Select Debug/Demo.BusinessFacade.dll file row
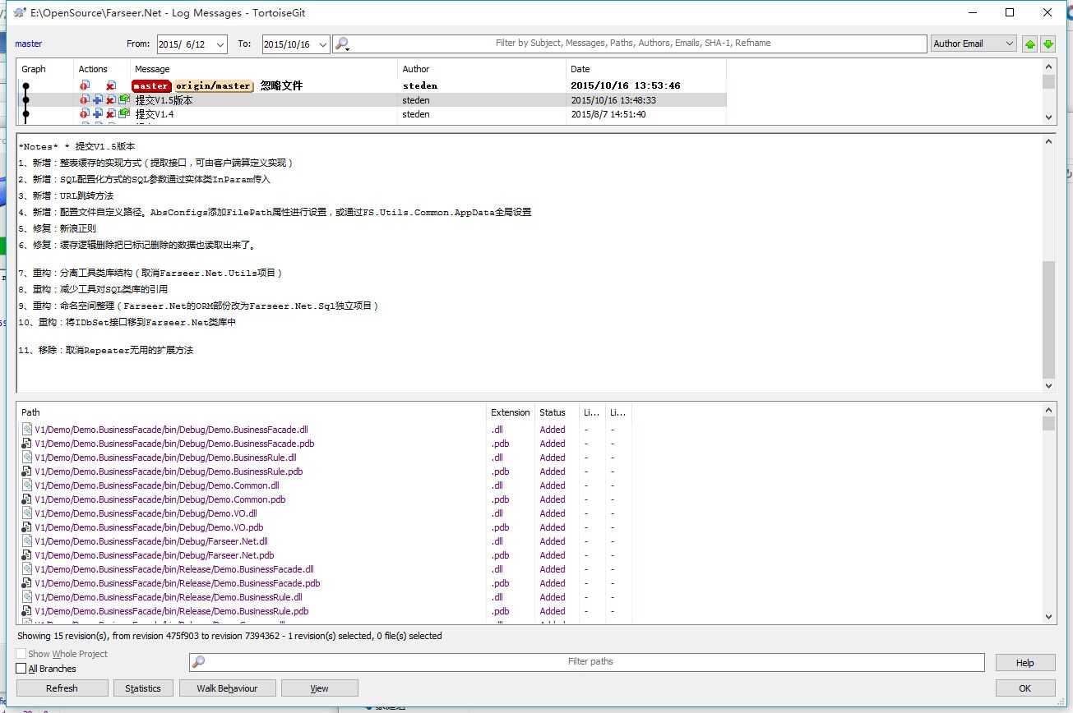 coord(324,430)
